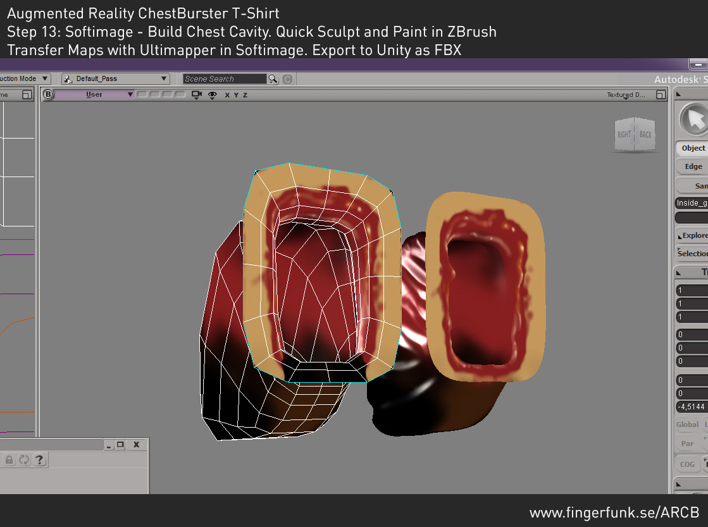Click the field showing -4,5144

click(x=692, y=407)
